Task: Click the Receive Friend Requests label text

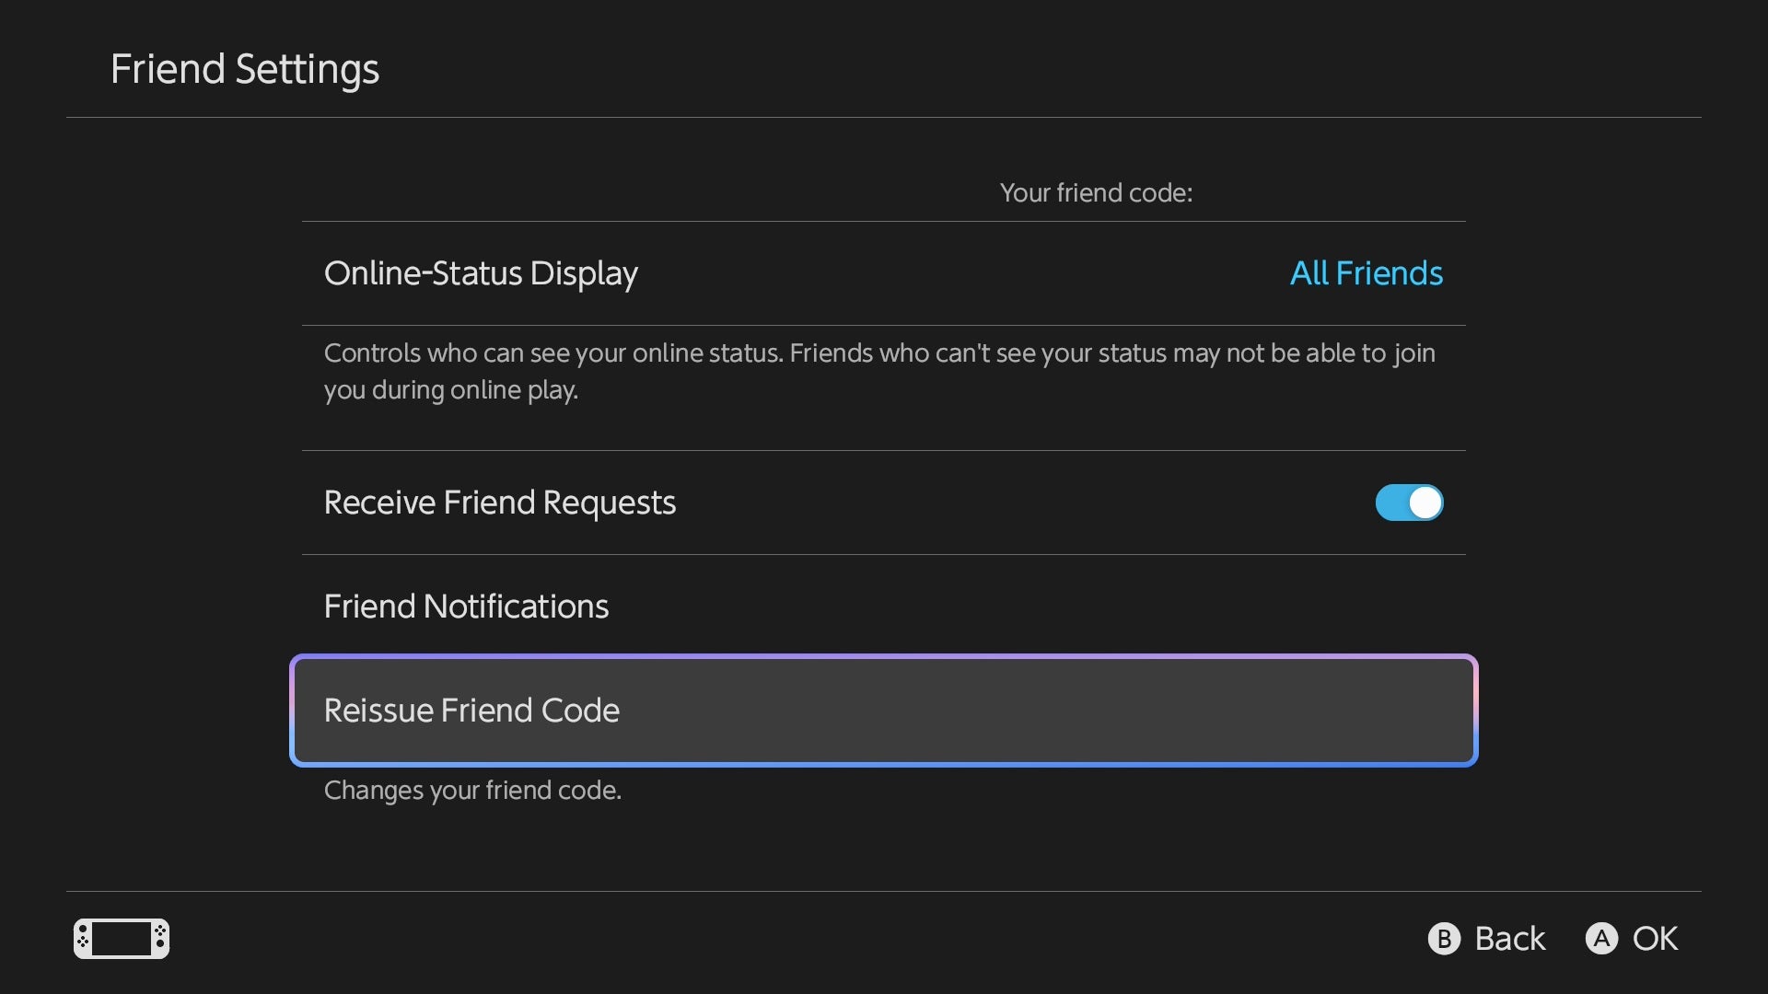Action: (500, 503)
